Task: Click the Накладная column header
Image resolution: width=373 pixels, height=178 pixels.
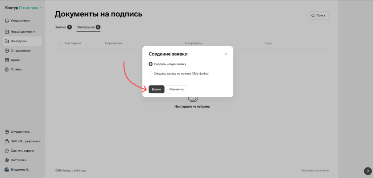Action: click(x=73, y=43)
